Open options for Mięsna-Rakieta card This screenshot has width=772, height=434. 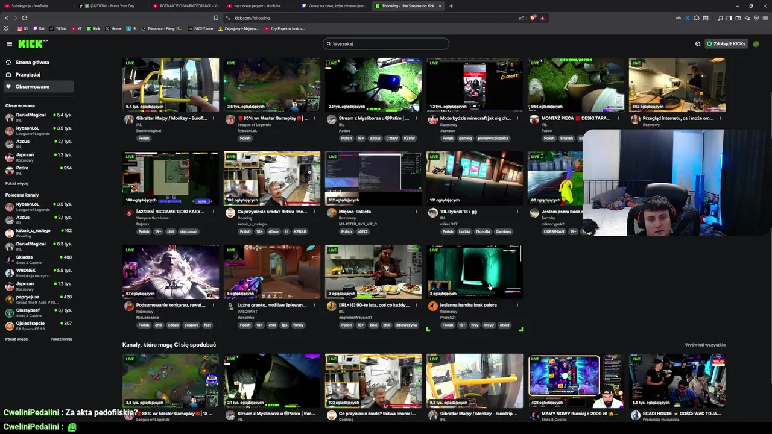pyautogui.click(x=416, y=212)
